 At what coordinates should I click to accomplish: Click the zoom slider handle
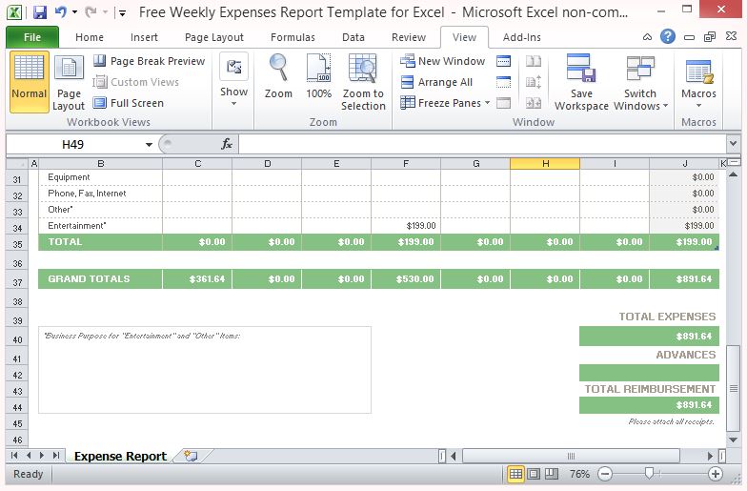649,474
